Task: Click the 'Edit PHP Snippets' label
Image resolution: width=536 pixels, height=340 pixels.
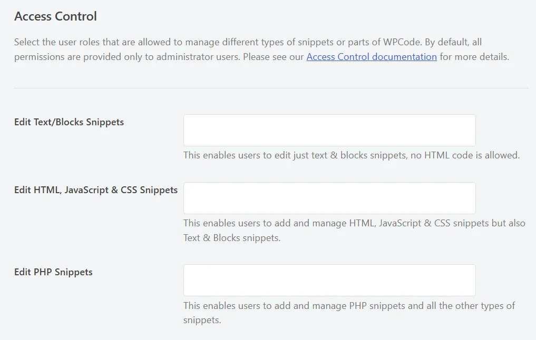Action: (53, 272)
